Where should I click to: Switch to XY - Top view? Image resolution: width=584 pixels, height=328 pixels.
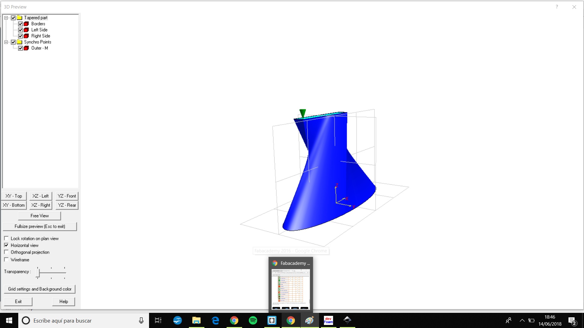(x=14, y=196)
